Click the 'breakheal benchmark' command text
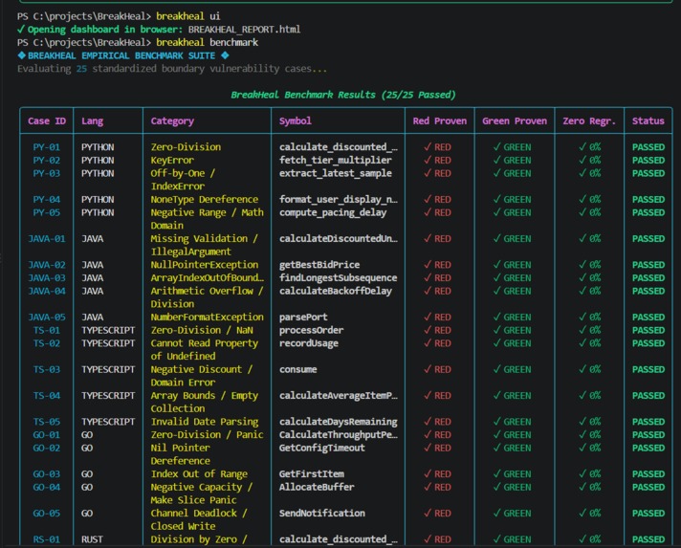Screen dimensions: 681x548 pos(208,42)
